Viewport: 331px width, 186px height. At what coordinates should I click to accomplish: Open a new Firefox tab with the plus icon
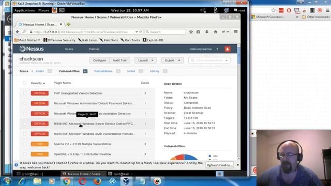(x=68, y=24)
